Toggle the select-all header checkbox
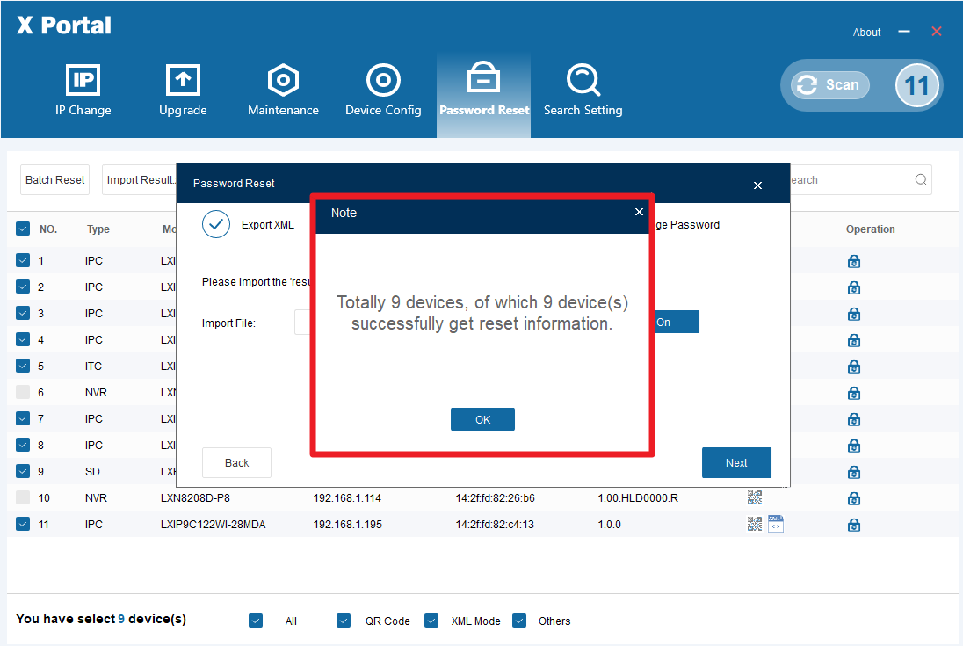 (23, 229)
